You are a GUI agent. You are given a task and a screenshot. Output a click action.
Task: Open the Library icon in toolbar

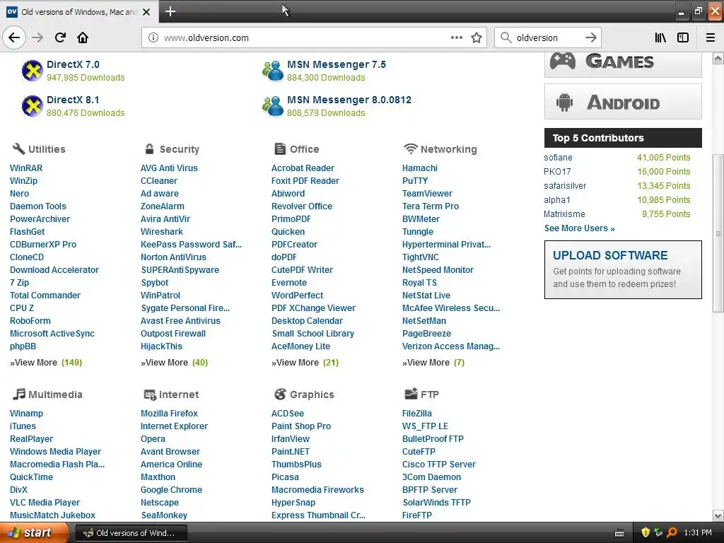click(x=660, y=37)
